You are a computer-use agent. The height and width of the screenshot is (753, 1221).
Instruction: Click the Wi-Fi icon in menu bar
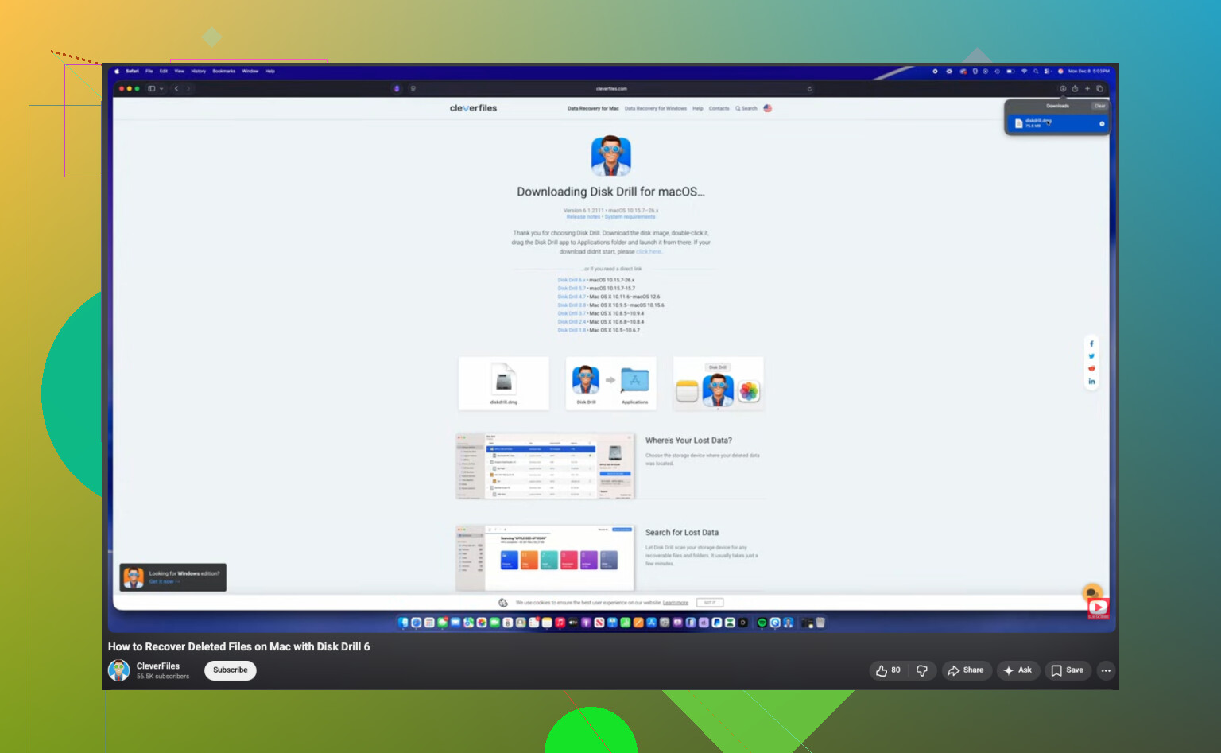pos(1024,71)
